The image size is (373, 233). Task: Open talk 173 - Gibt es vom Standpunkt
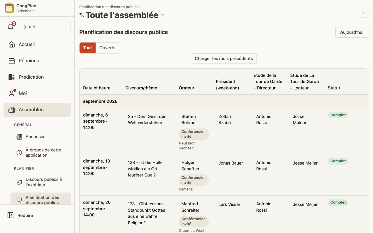point(147,213)
